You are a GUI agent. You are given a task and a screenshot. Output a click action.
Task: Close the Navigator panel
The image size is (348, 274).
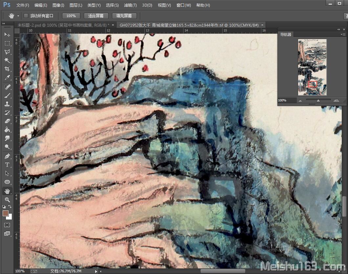tap(344, 29)
